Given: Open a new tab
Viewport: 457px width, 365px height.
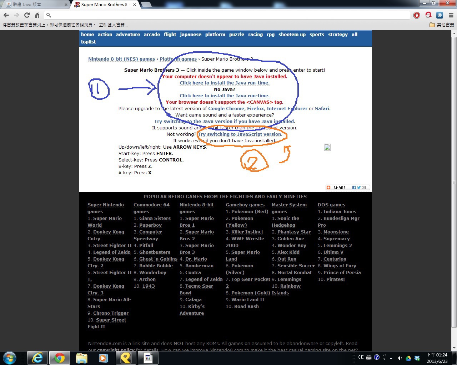Looking at the screenshot, I should [146, 5].
